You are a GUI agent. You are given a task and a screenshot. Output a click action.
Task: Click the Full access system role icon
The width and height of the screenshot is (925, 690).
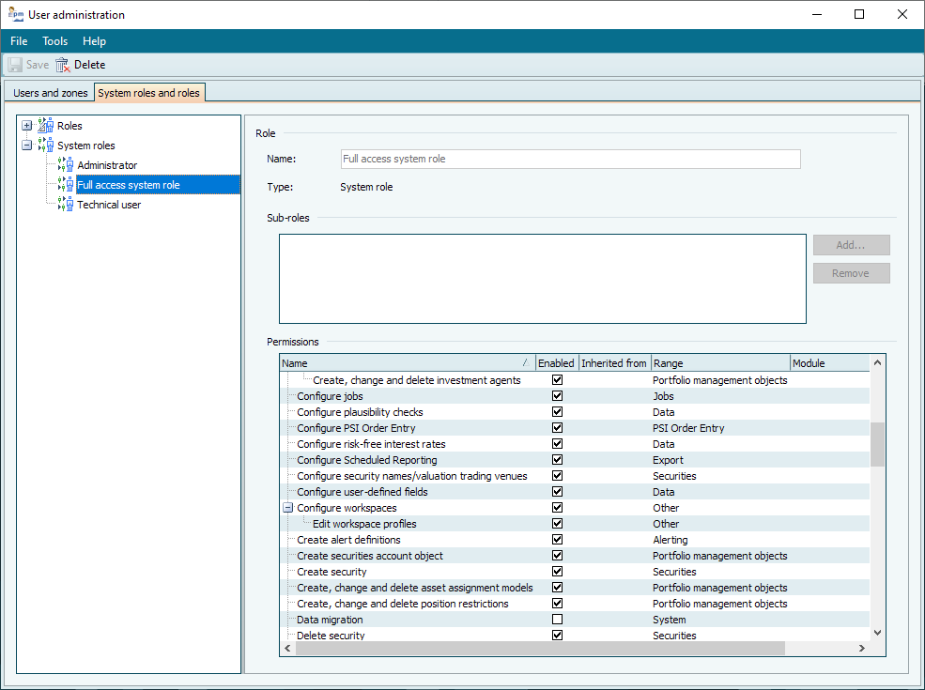[66, 185]
